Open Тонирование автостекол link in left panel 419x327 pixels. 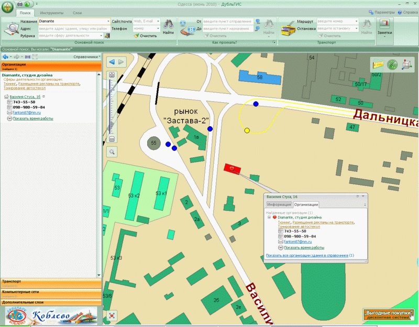[x=25, y=88]
